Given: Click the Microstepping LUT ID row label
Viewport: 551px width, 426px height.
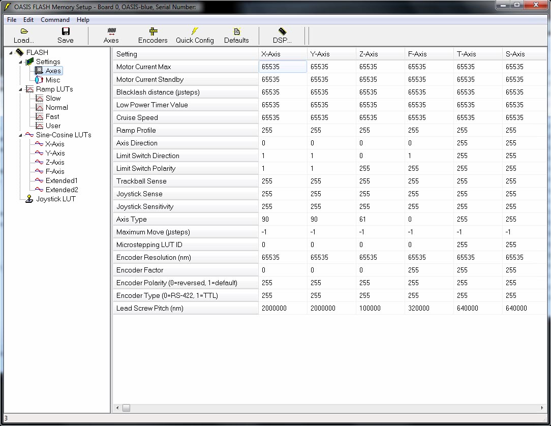Looking at the screenshot, I should coord(186,245).
